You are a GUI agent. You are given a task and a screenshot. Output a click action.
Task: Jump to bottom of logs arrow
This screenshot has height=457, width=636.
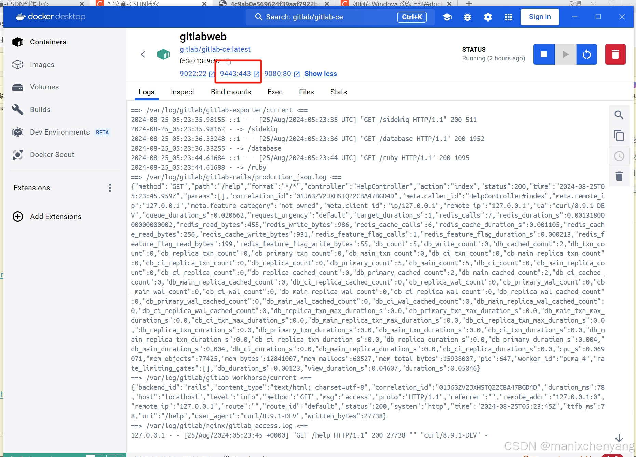(619, 438)
